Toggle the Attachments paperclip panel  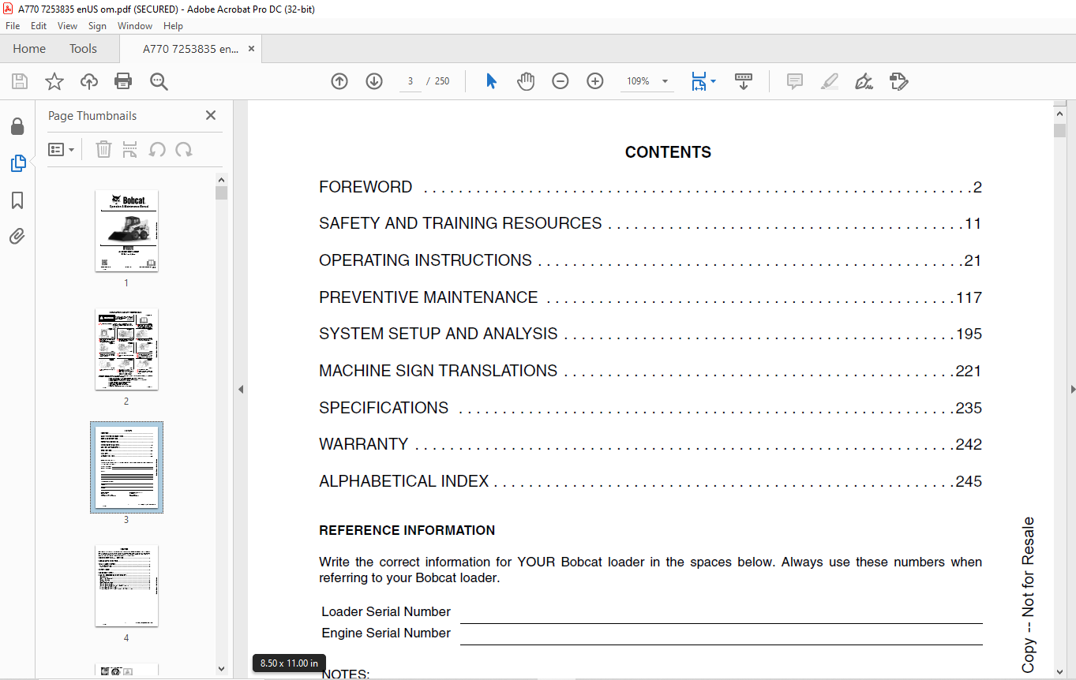17,236
